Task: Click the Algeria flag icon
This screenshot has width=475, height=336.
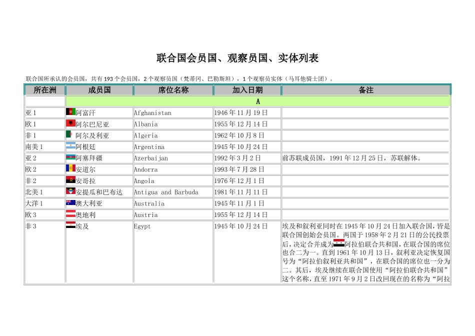Action: (70, 134)
